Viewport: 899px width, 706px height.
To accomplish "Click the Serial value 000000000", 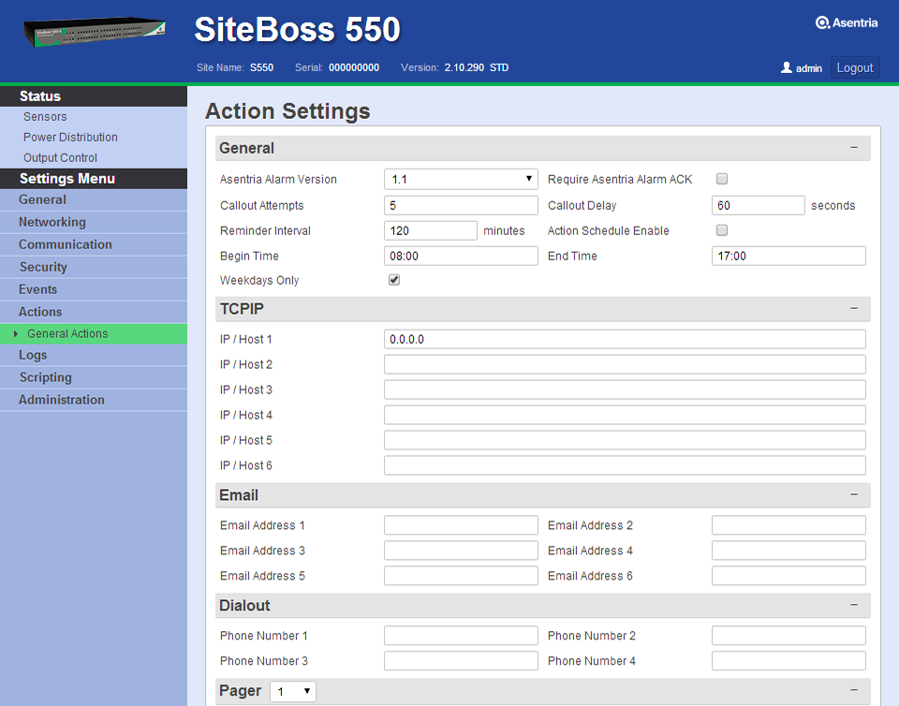I will [354, 67].
